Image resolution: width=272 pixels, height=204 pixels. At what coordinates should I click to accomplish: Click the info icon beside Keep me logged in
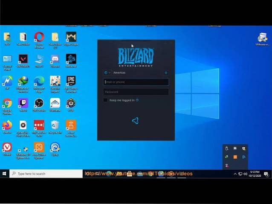pyautogui.click(x=137, y=100)
